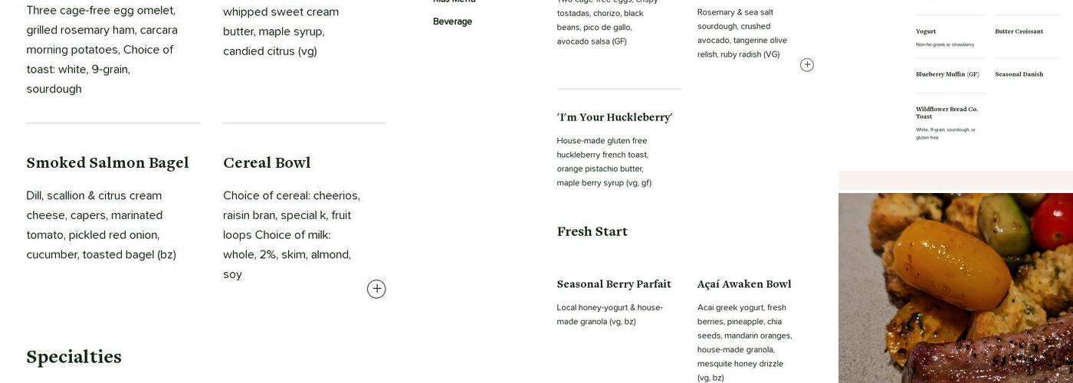The width and height of the screenshot is (1073, 383).
Task: Click the Yogurt menu item
Action: pyautogui.click(x=926, y=31)
